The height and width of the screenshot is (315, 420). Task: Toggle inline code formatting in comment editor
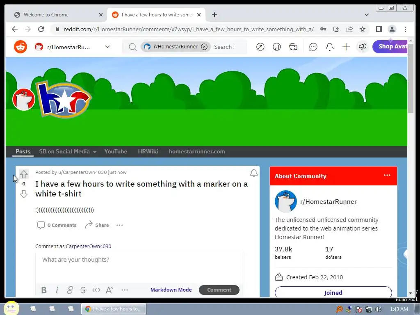point(96,290)
